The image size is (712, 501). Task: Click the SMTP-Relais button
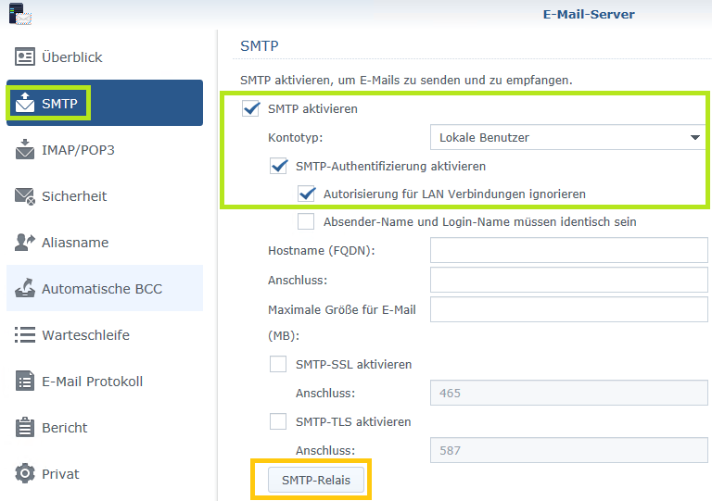316,480
